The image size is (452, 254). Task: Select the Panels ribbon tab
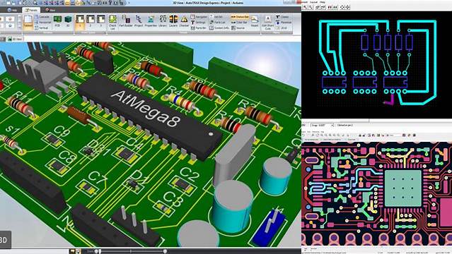(31, 10)
